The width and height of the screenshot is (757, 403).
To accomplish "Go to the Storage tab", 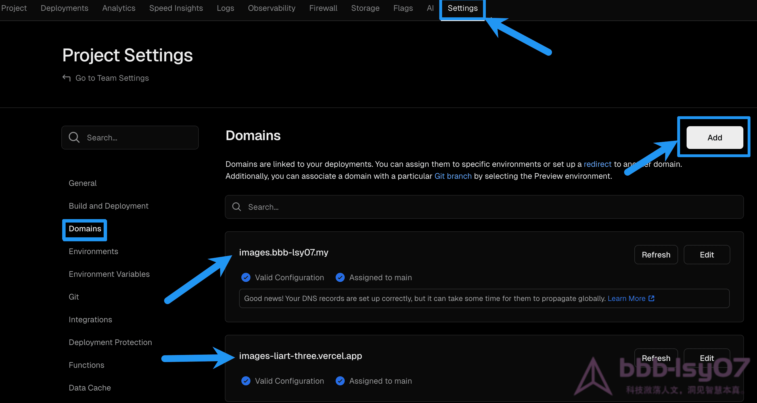I will coord(365,8).
